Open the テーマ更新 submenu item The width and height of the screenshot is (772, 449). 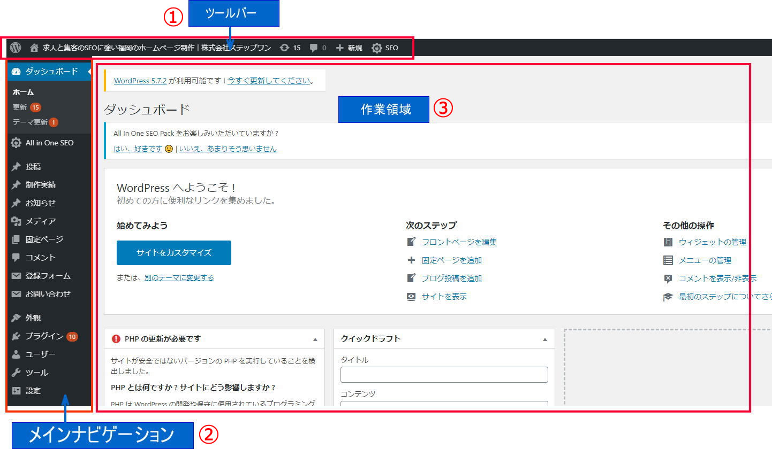click(x=30, y=122)
